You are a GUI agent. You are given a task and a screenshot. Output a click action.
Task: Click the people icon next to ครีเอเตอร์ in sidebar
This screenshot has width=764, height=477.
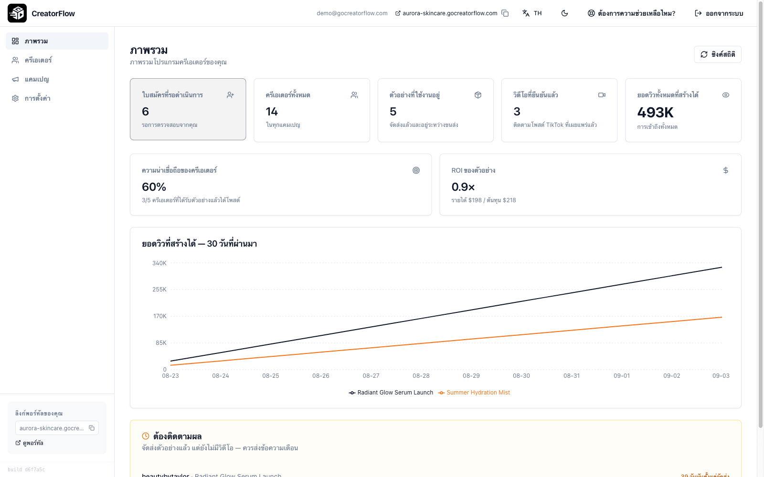(x=15, y=60)
